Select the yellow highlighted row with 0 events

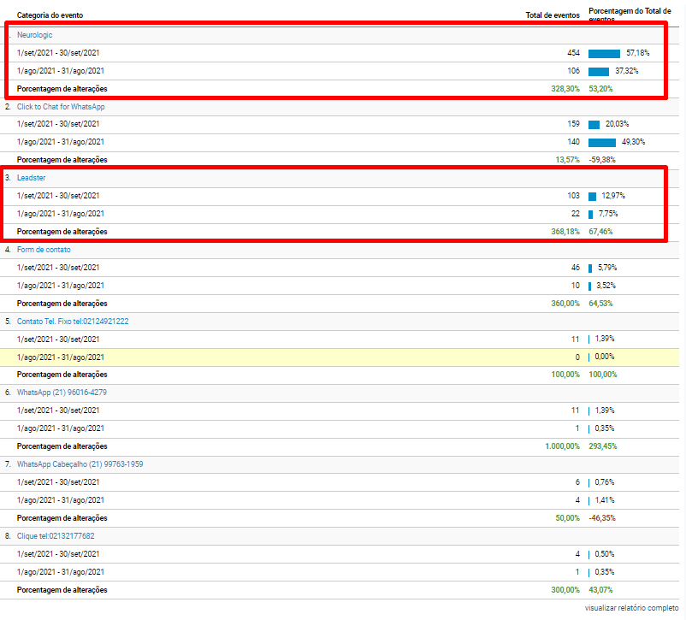(x=342, y=357)
